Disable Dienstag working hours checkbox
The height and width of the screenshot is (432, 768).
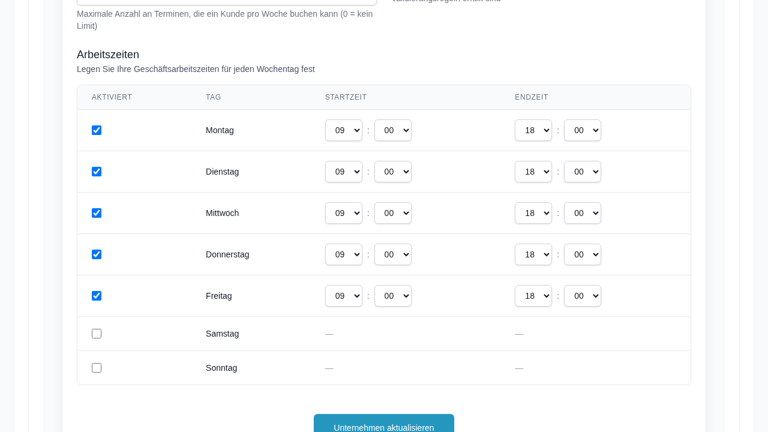(97, 172)
